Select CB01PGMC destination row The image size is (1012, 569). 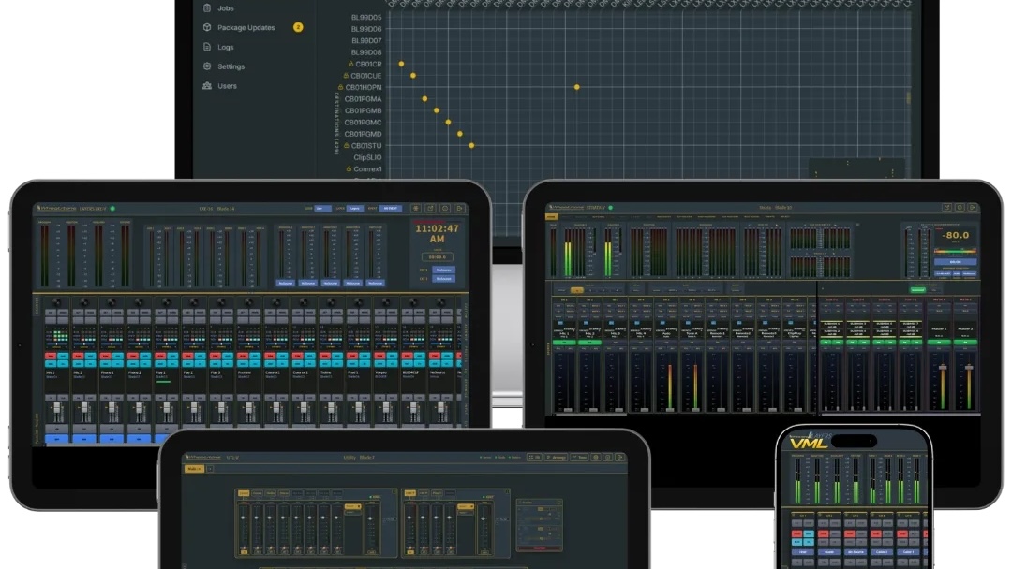[363, 123]
